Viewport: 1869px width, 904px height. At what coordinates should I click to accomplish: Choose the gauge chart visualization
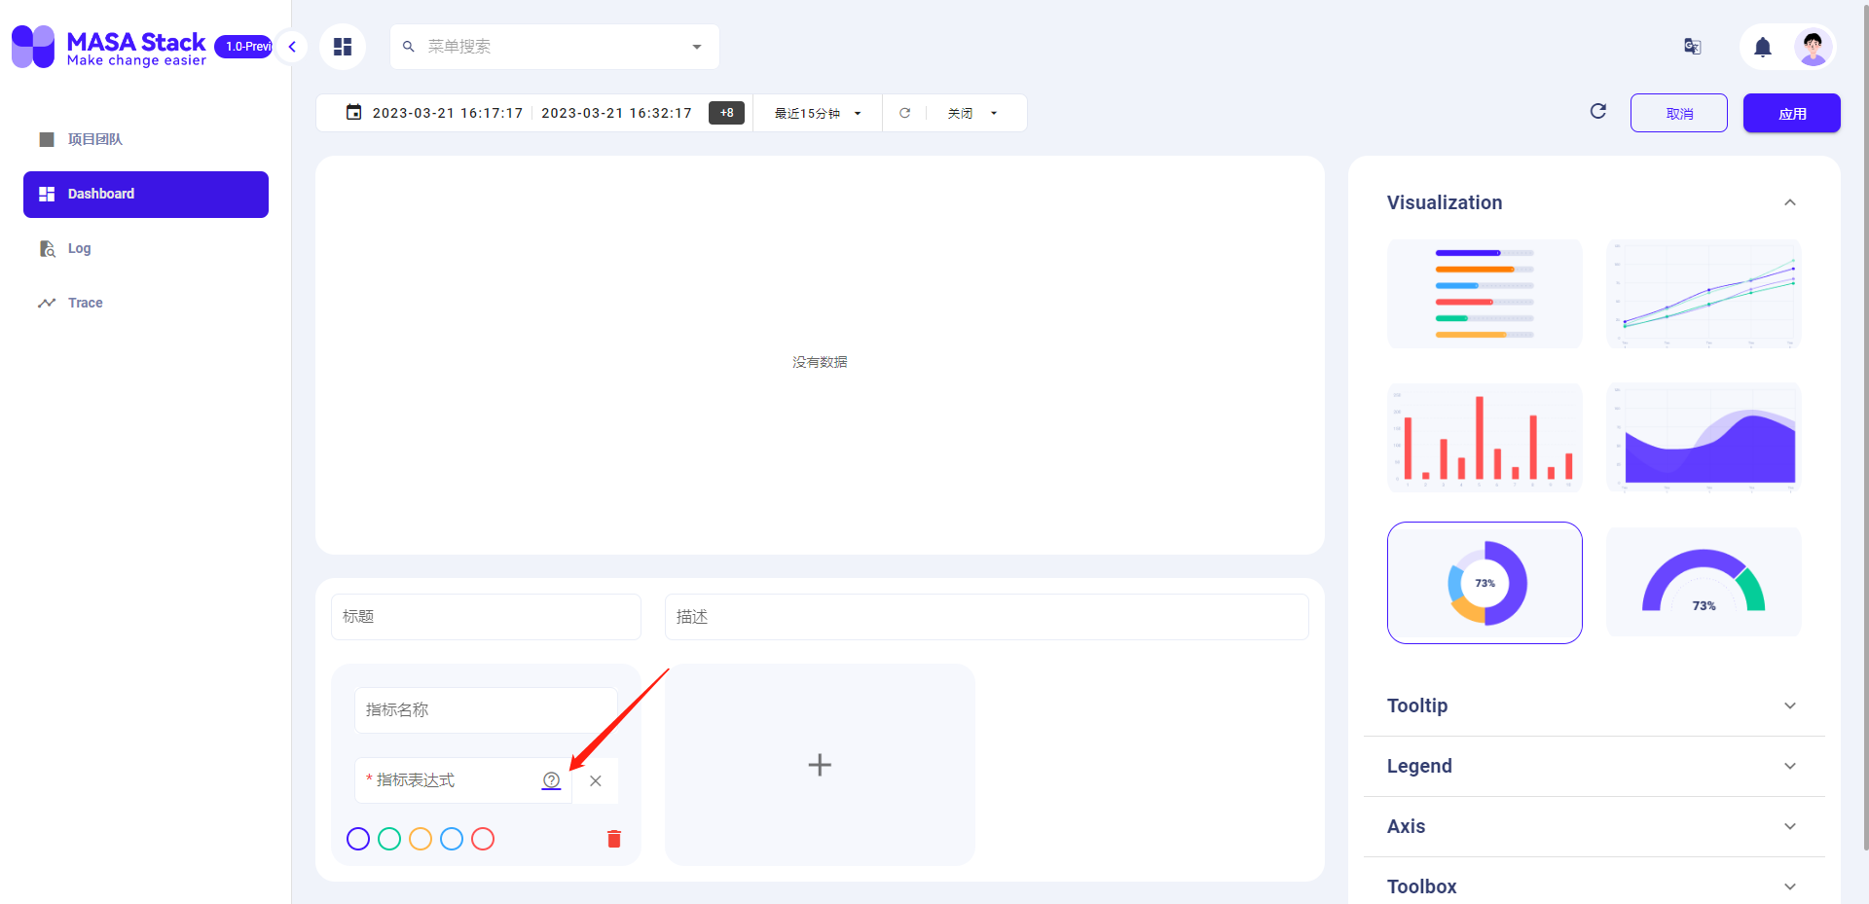point(1704,582)
